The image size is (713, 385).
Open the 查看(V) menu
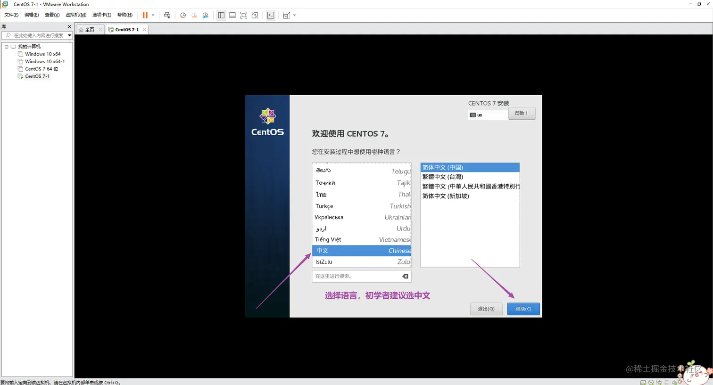click(52, 15)
